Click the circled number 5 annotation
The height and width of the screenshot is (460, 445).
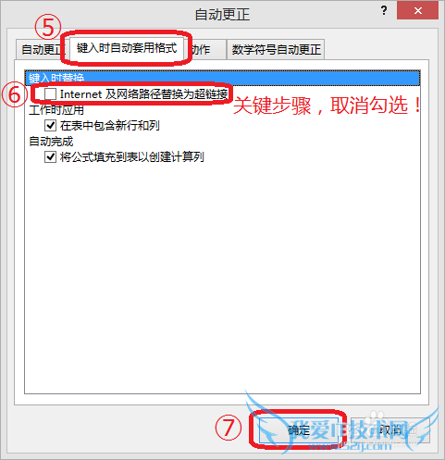point(48,27)
